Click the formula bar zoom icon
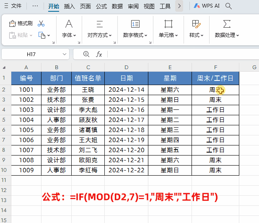This screenshot has height=223, width=259. pyautogui.click(x=86, y=54)
